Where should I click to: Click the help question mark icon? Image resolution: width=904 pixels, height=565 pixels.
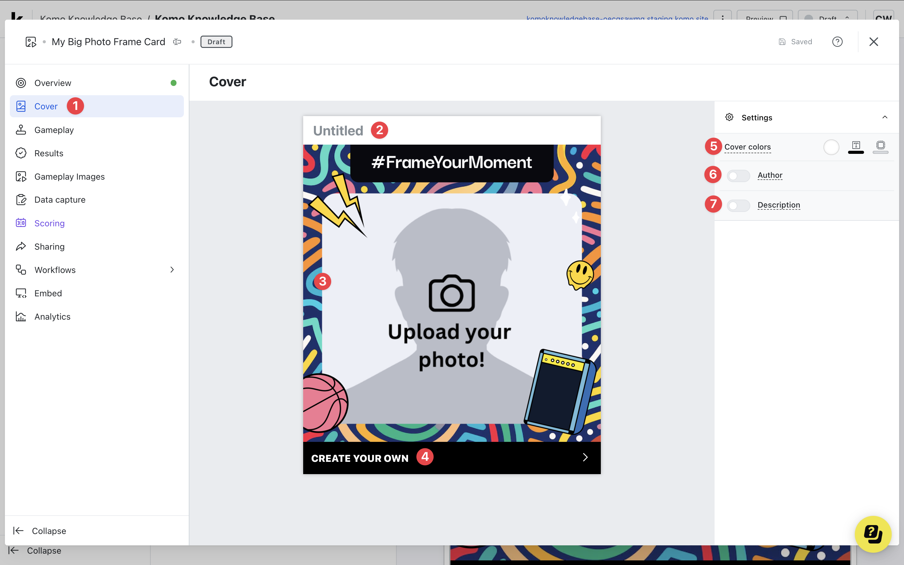(837, 42)
